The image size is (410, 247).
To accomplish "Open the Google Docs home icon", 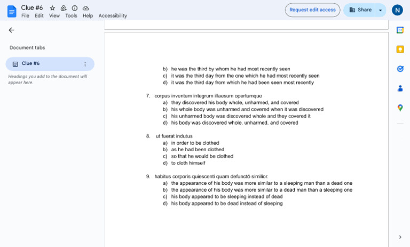I will tap(12, 12).
